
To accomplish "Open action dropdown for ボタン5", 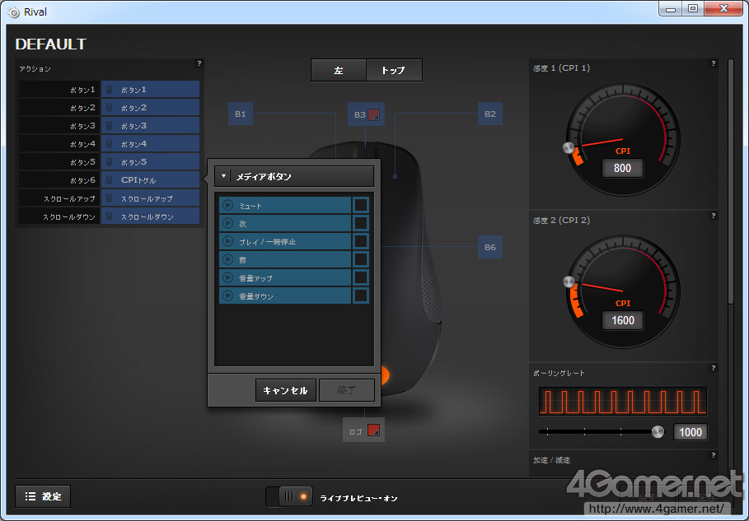I will click(x=150, y=162).
